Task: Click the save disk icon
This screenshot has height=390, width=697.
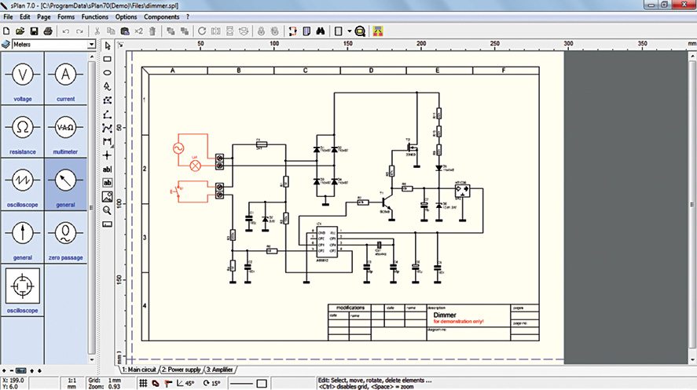Action: pyautogui.click(x=34, y=31)
